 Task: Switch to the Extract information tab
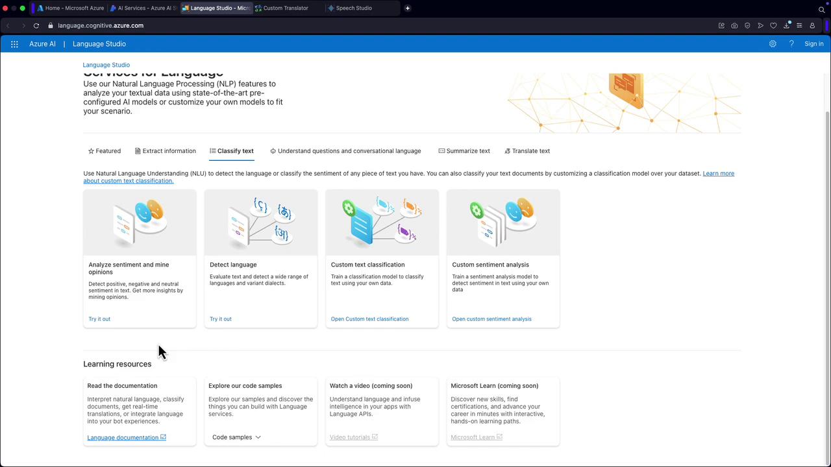click(166, 151)
